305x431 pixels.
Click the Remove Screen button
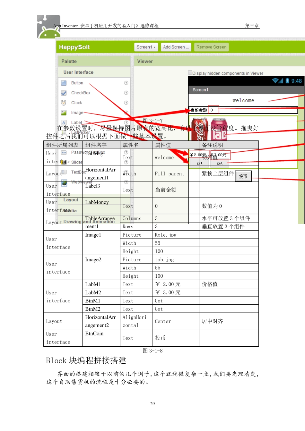pos(212,47)
